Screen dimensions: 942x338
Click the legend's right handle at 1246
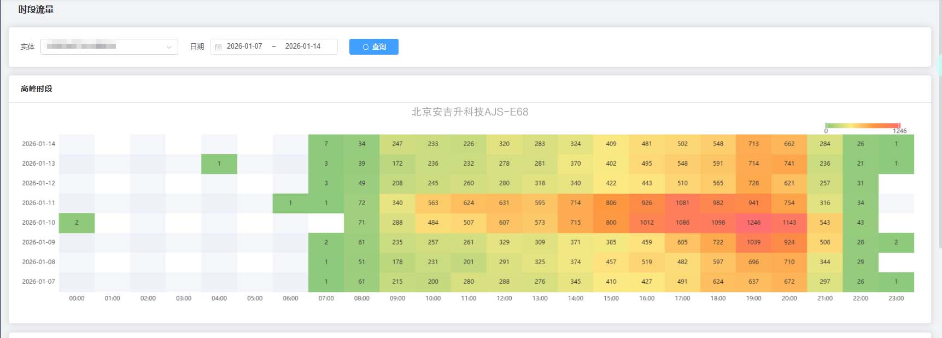tap(899, 126)
